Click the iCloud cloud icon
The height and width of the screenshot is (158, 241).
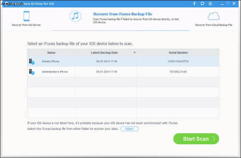(214, 16)
